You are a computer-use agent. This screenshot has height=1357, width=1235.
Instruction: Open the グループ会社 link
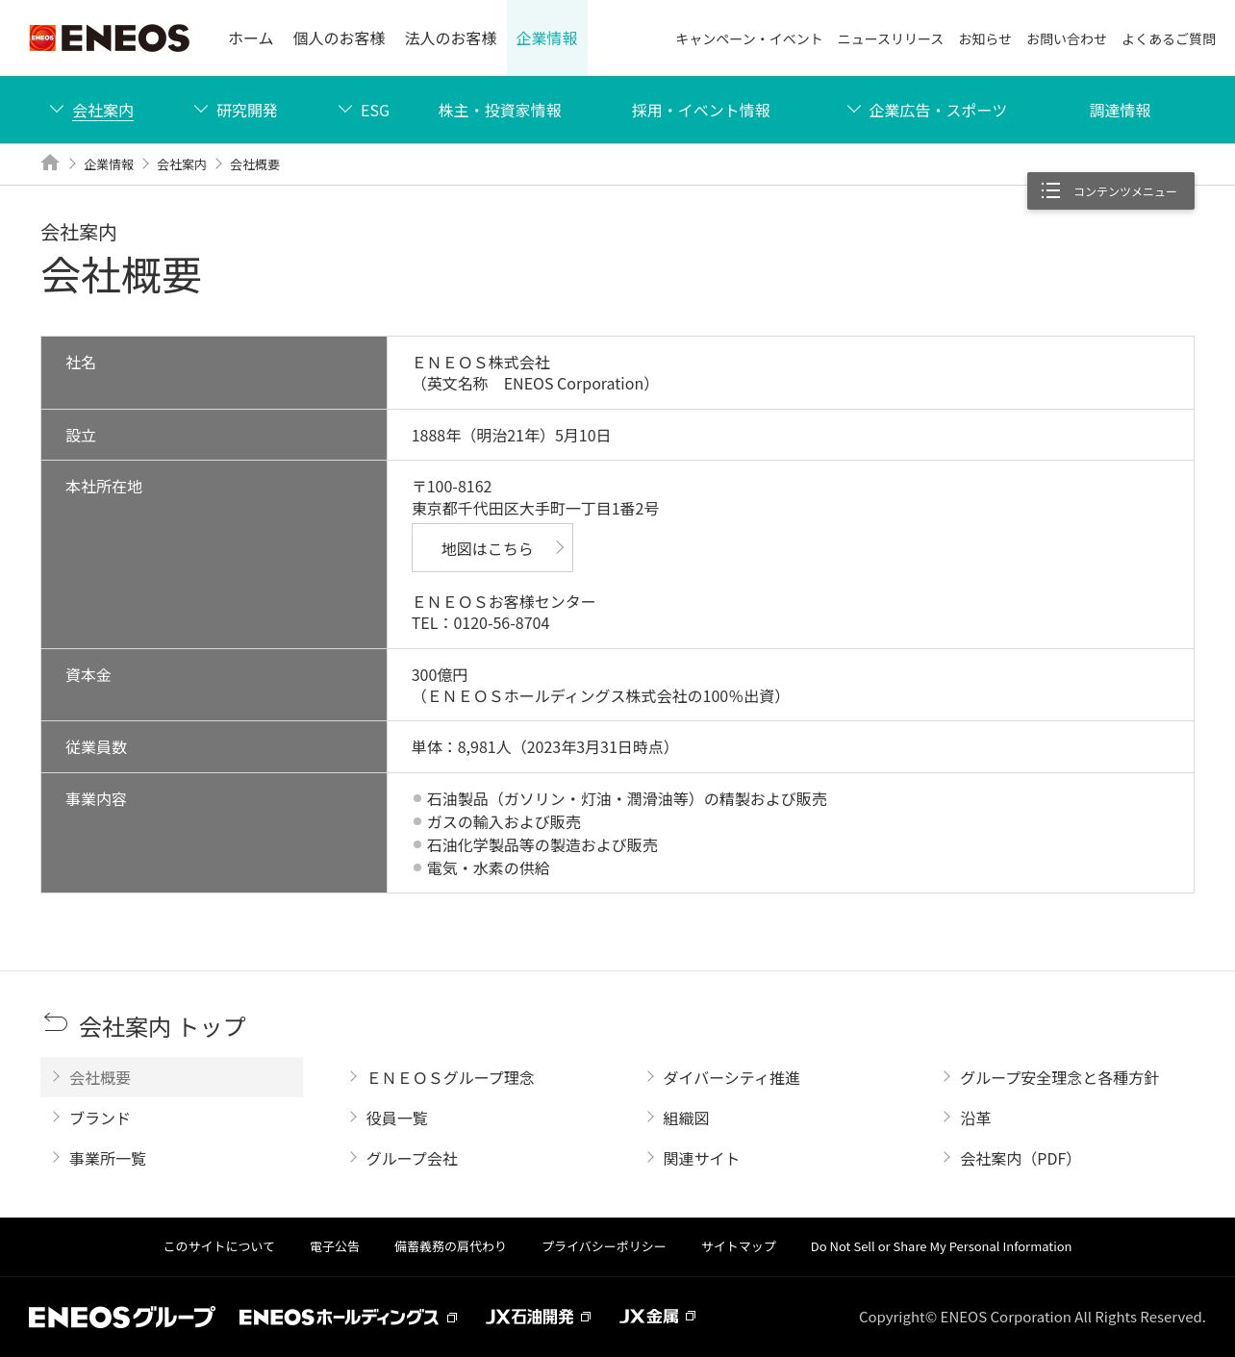coord(413,1159)
